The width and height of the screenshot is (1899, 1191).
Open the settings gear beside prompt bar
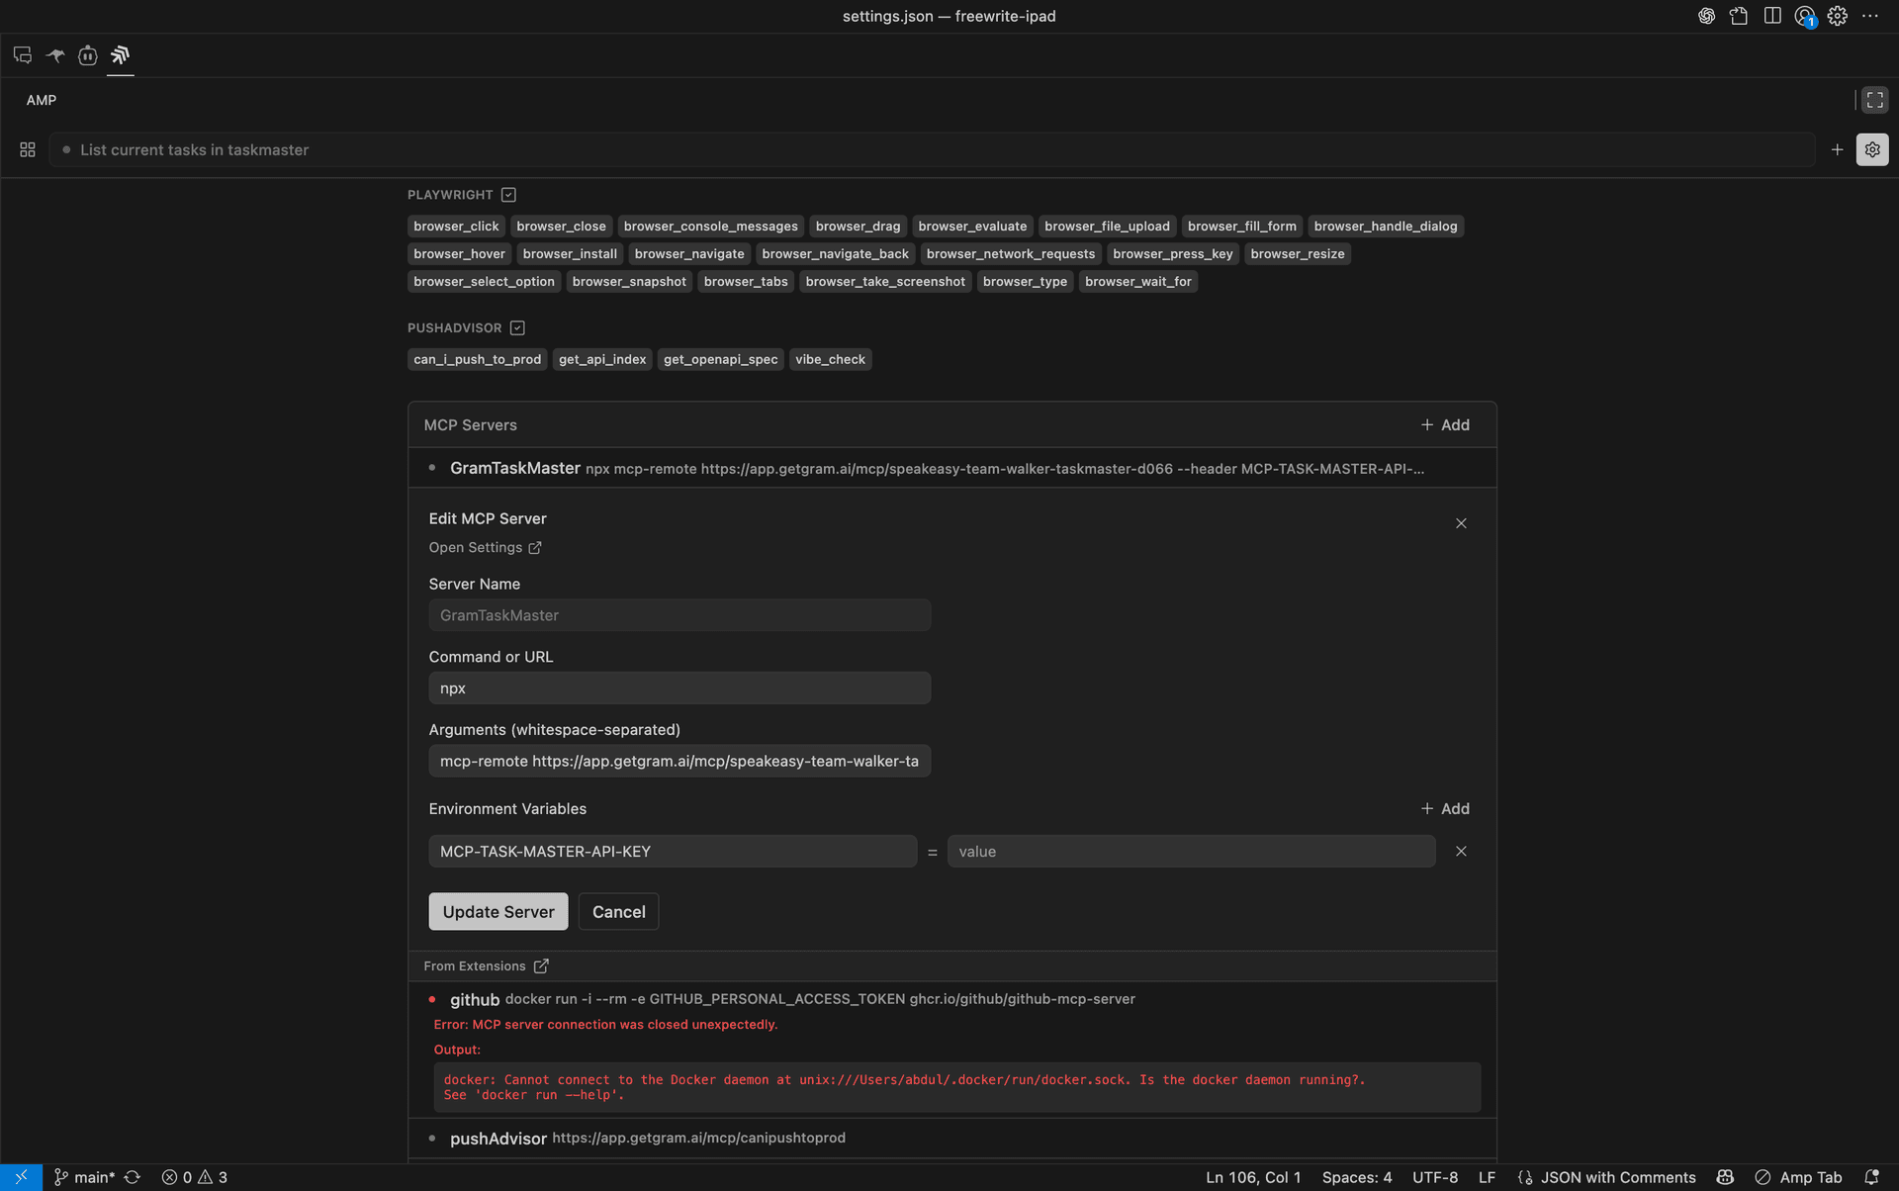[1872, 149]
